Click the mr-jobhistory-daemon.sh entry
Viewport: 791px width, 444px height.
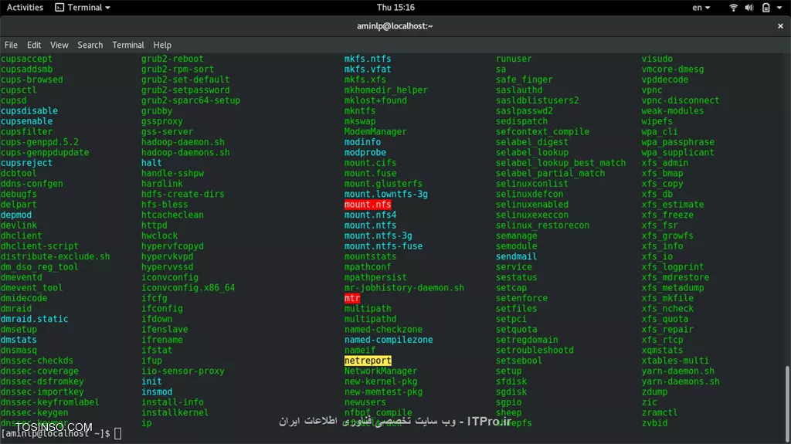click(x=404, y=287)
